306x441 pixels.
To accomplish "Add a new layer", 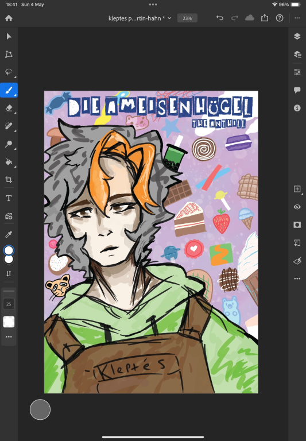I will [x=297, y=189].
